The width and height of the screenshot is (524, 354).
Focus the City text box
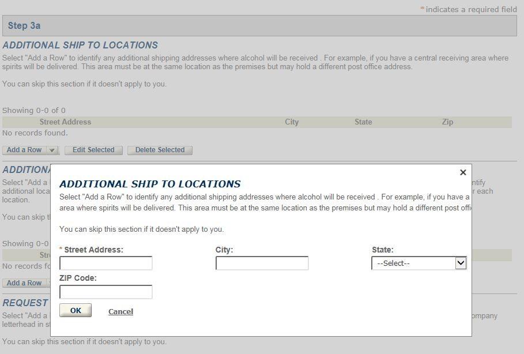coord(262,263)
